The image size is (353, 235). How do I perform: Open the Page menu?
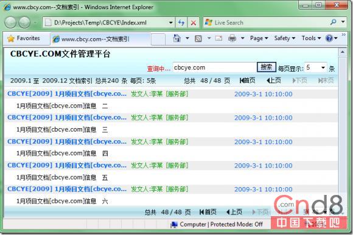pyautogui.click(x=259, y=38)
